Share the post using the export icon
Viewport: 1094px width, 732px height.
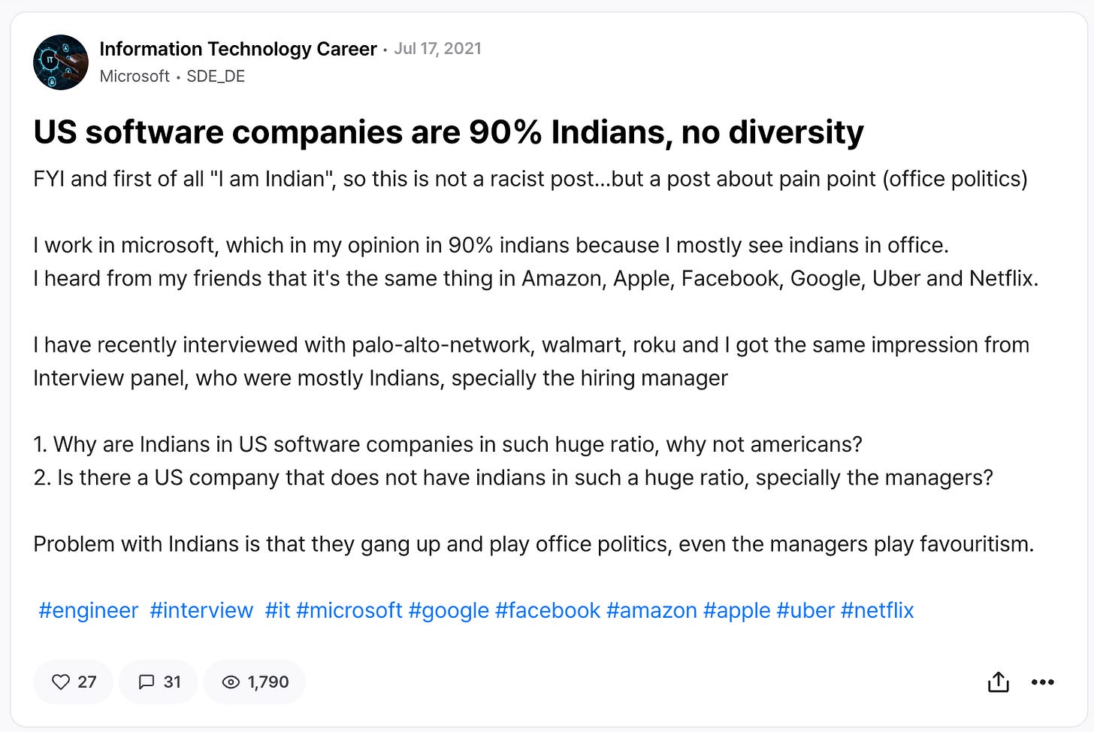coord(997,682)
